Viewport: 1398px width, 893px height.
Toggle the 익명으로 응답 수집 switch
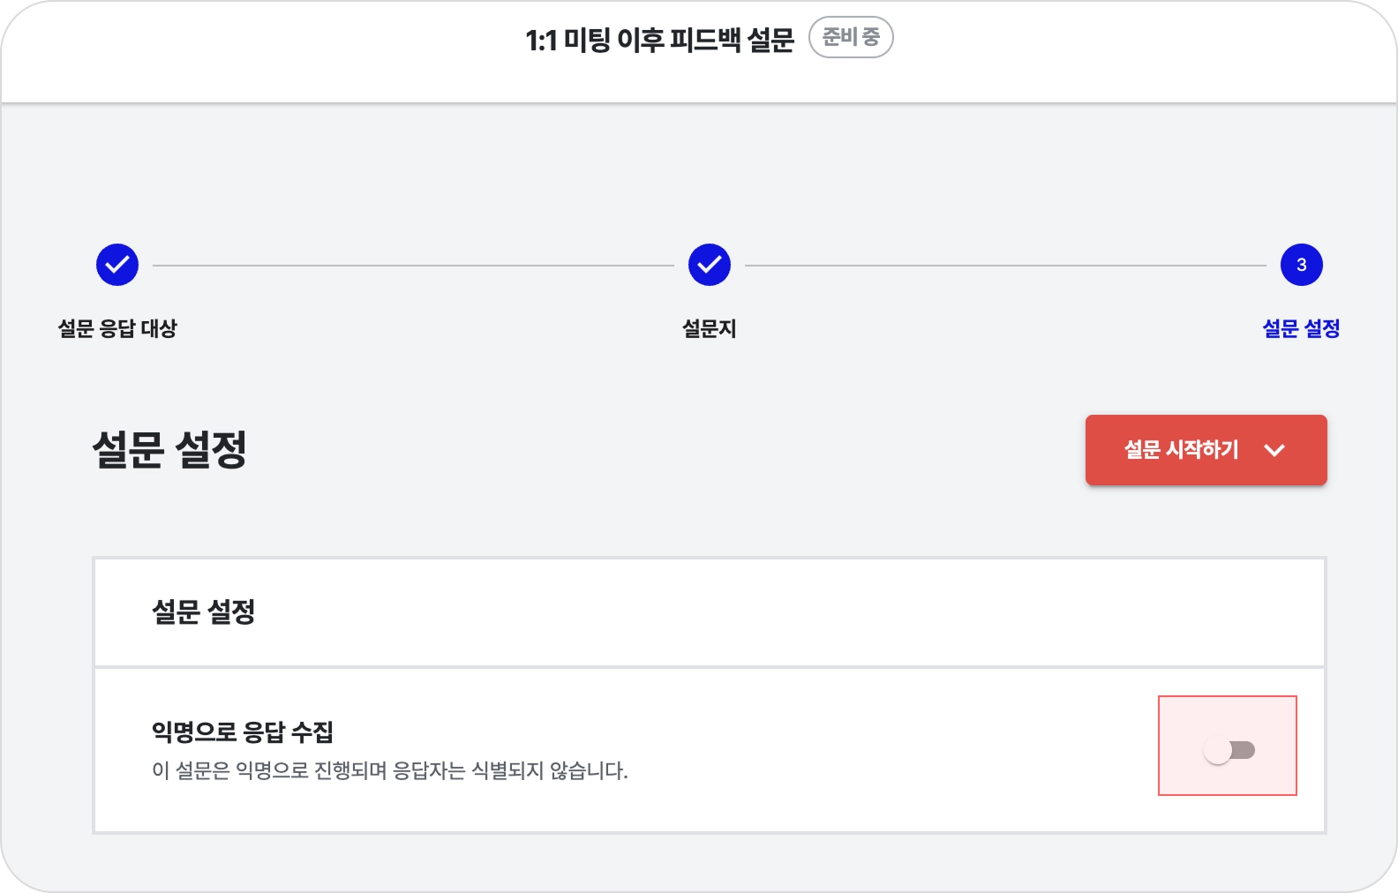1229,751
